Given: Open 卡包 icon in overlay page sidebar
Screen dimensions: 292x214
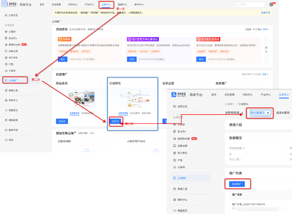Looking at the screenshot, I should pos(175,160).
